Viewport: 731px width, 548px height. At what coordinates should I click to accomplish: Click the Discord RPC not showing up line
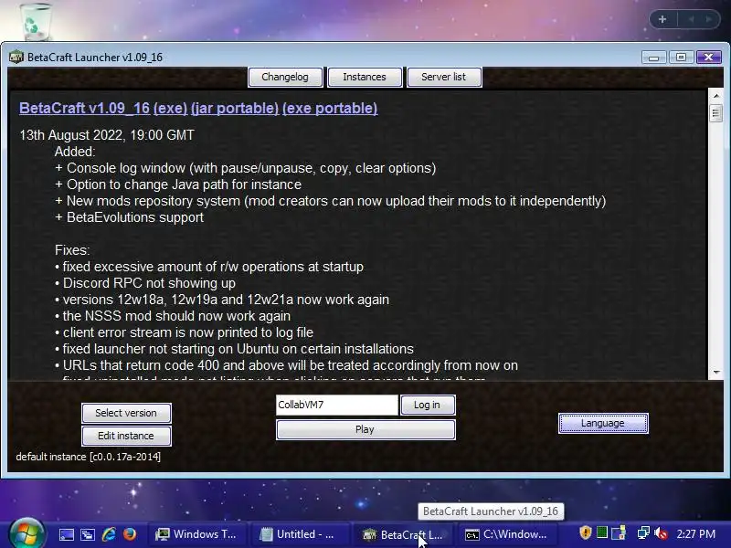[145, 283]
